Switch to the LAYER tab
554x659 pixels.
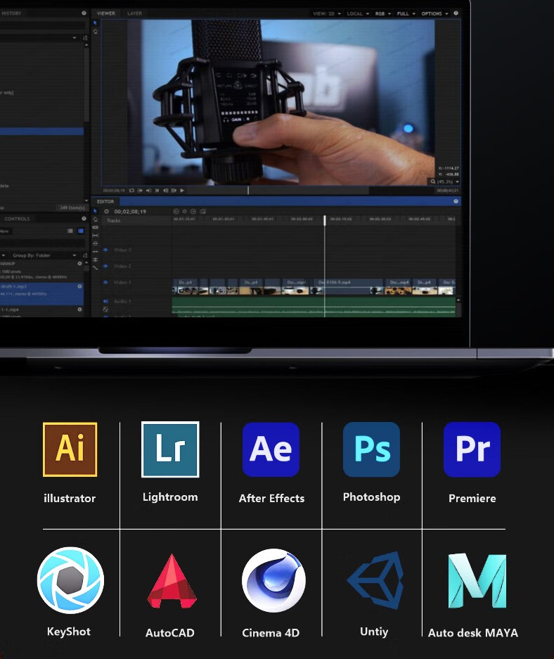(134, 13)
